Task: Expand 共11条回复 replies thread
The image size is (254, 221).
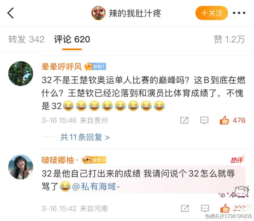Action: coord(85,137)
